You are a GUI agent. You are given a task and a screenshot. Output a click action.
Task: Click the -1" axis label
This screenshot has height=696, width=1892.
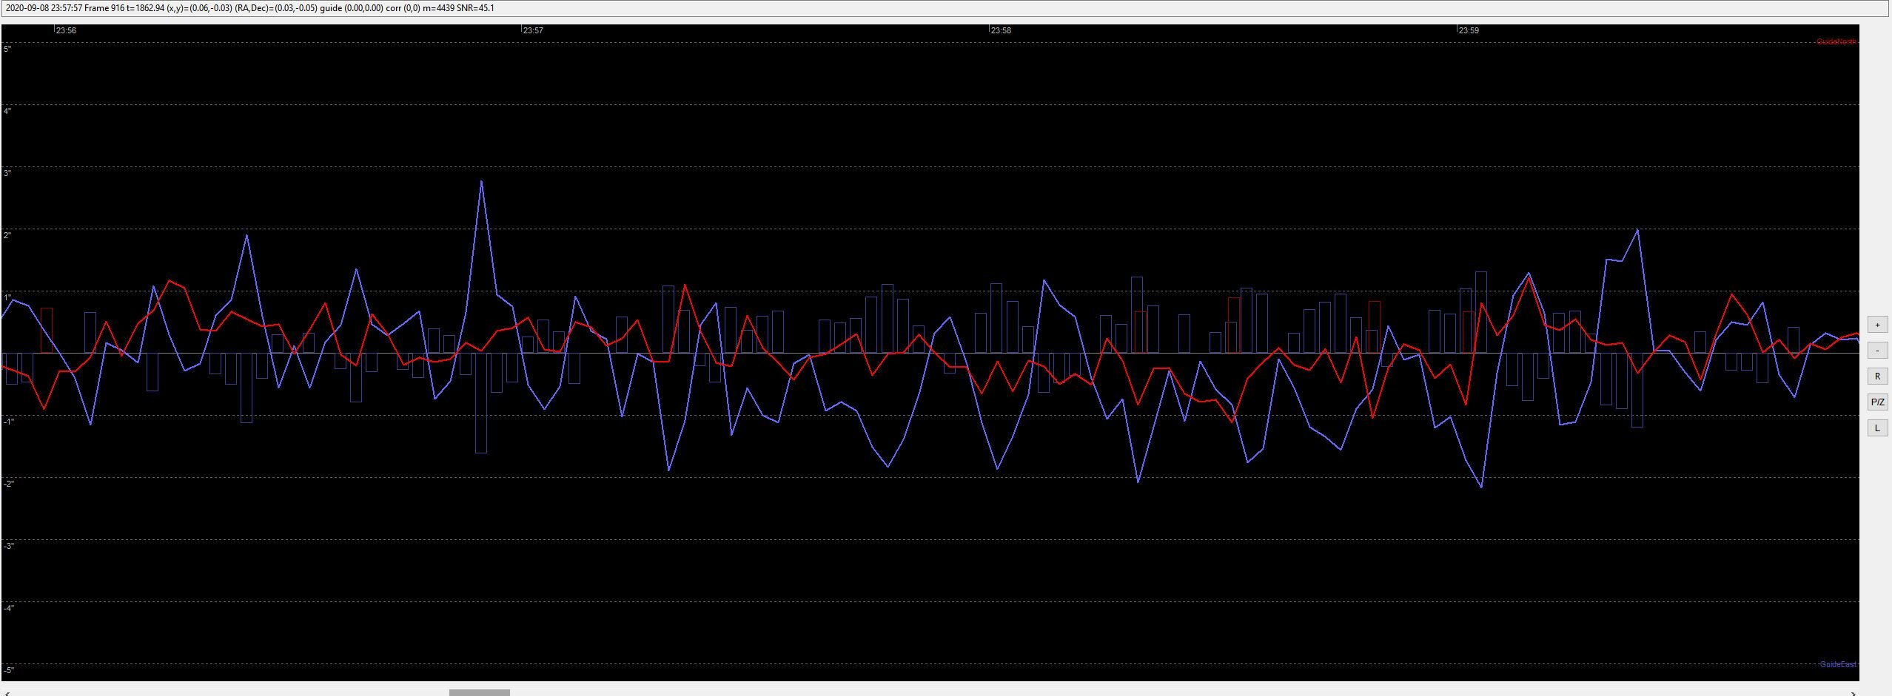[8, 422]
